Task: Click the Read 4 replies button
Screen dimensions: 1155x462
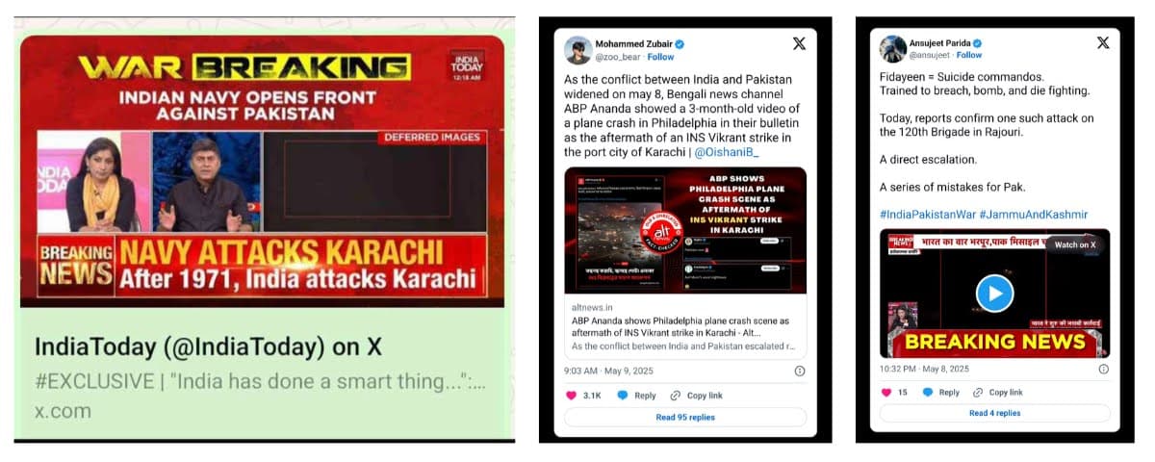Action: point(994,414)
